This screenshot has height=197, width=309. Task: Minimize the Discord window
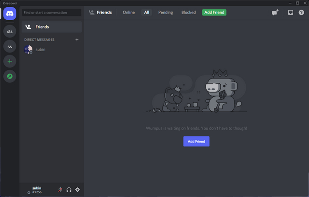tap(290, 3)
